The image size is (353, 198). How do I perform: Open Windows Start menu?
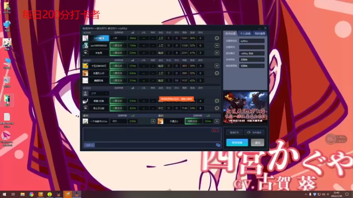(x=4, y=194)
